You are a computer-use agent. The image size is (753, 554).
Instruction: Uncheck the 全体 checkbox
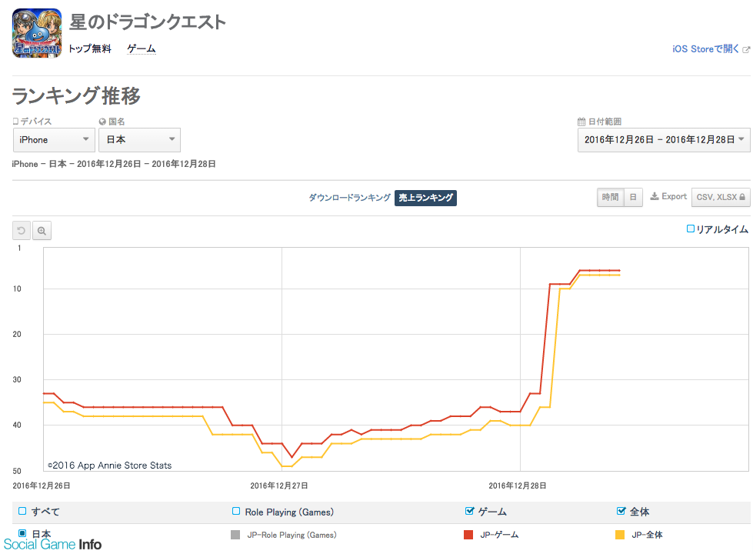pyautogui.click(x=621, y=511)
